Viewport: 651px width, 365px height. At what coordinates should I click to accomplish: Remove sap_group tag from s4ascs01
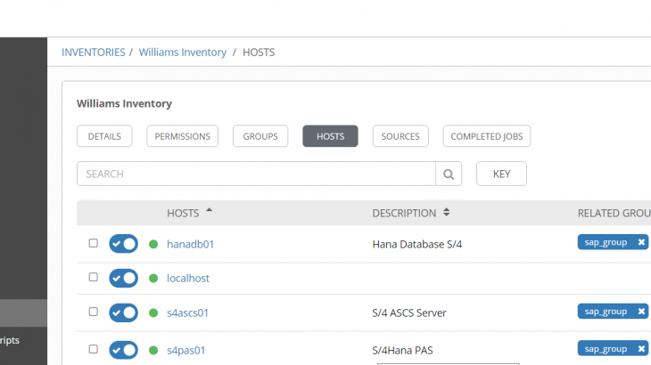(x=641, y=312)
